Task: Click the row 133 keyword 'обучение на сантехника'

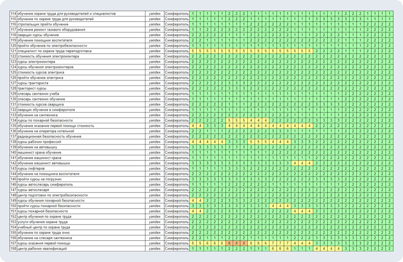Action: coord(81,115)
